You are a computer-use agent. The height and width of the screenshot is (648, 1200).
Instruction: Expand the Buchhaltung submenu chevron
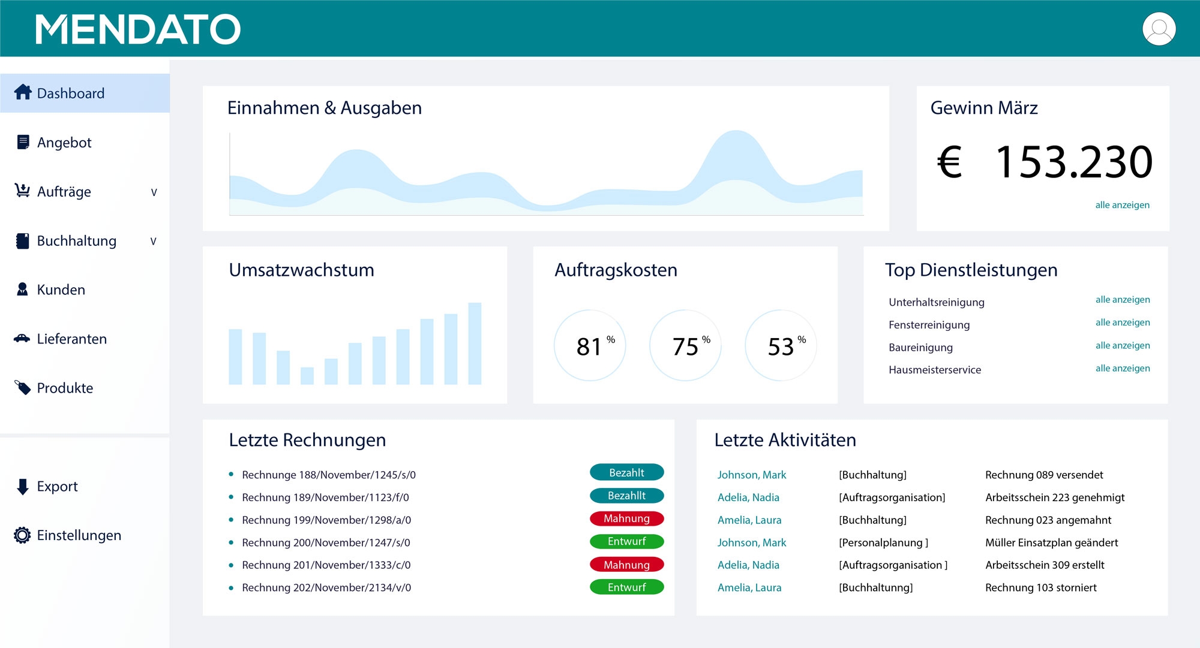(153, 241)
